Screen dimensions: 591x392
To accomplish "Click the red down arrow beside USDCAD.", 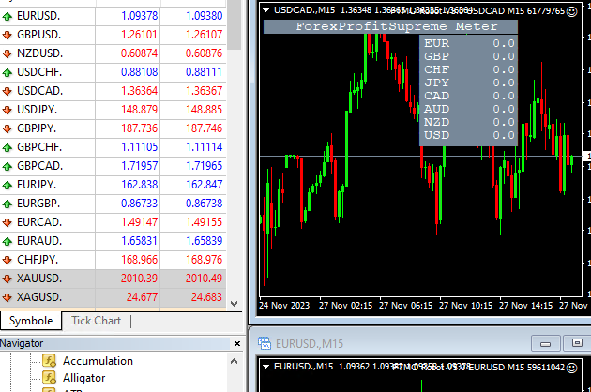I will 8,91.
